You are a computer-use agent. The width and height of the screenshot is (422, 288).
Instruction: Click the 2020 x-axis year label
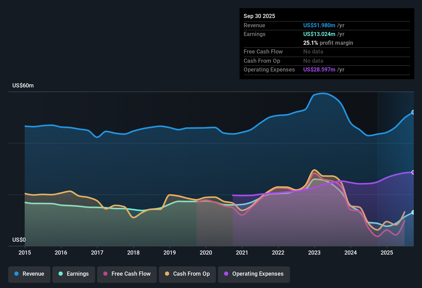[x=206, y=253]
